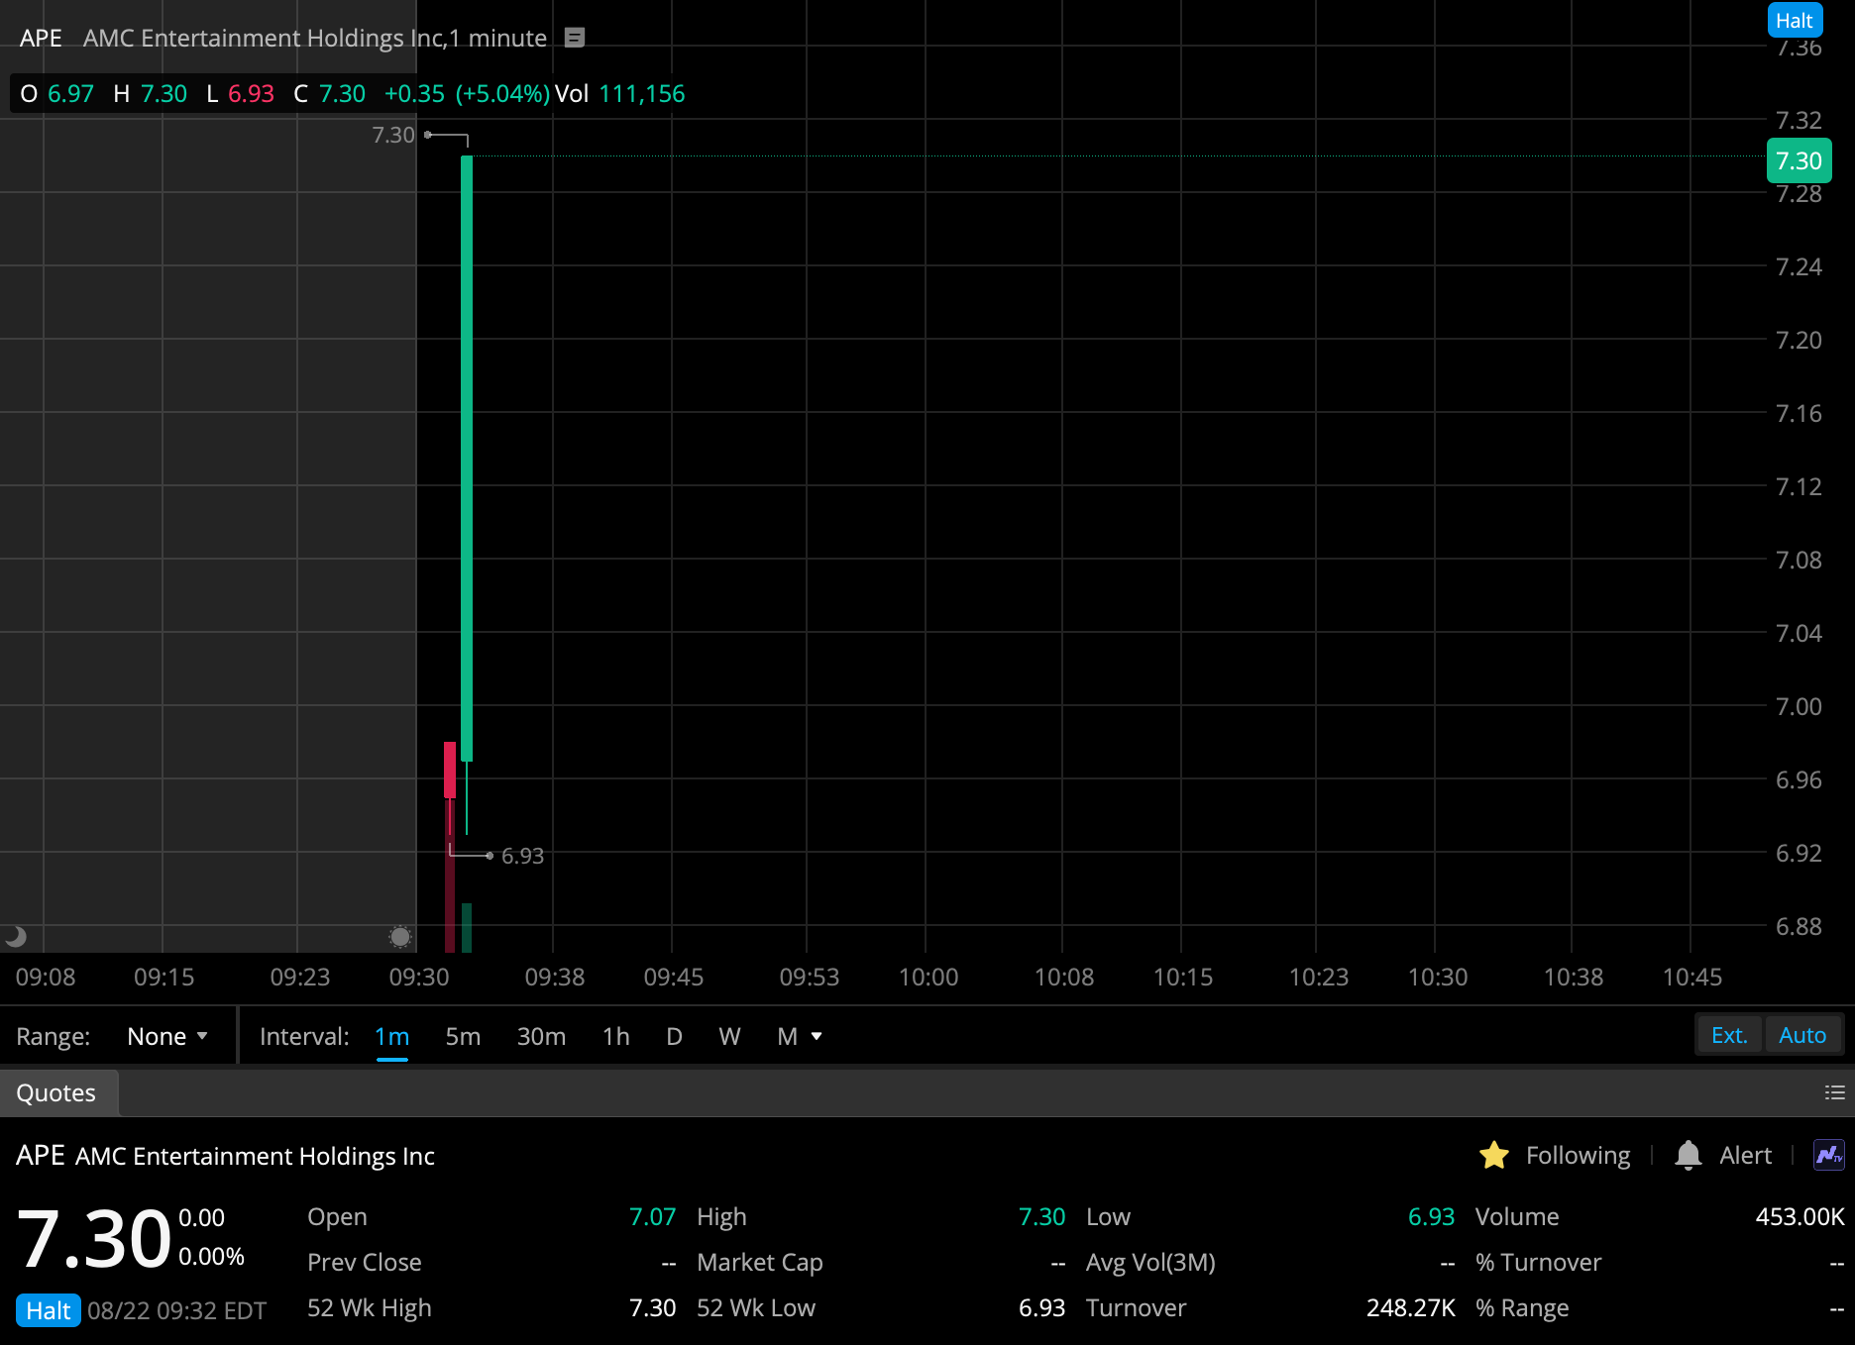Toggle Auto price scaling
Image resolution: width=1855 pixels, height=1345 pixels.
click(1802, 1034)
